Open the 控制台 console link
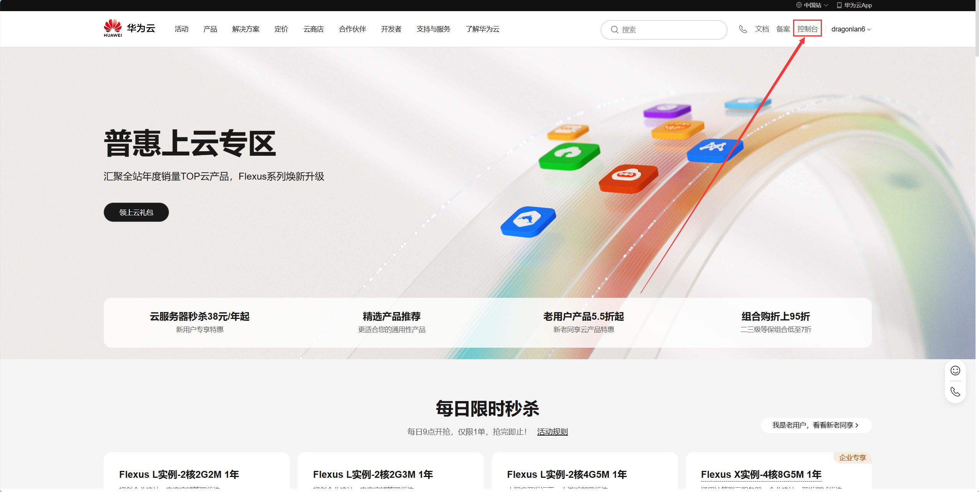Screen dimensions: 979x492 (x=807, y=29)
